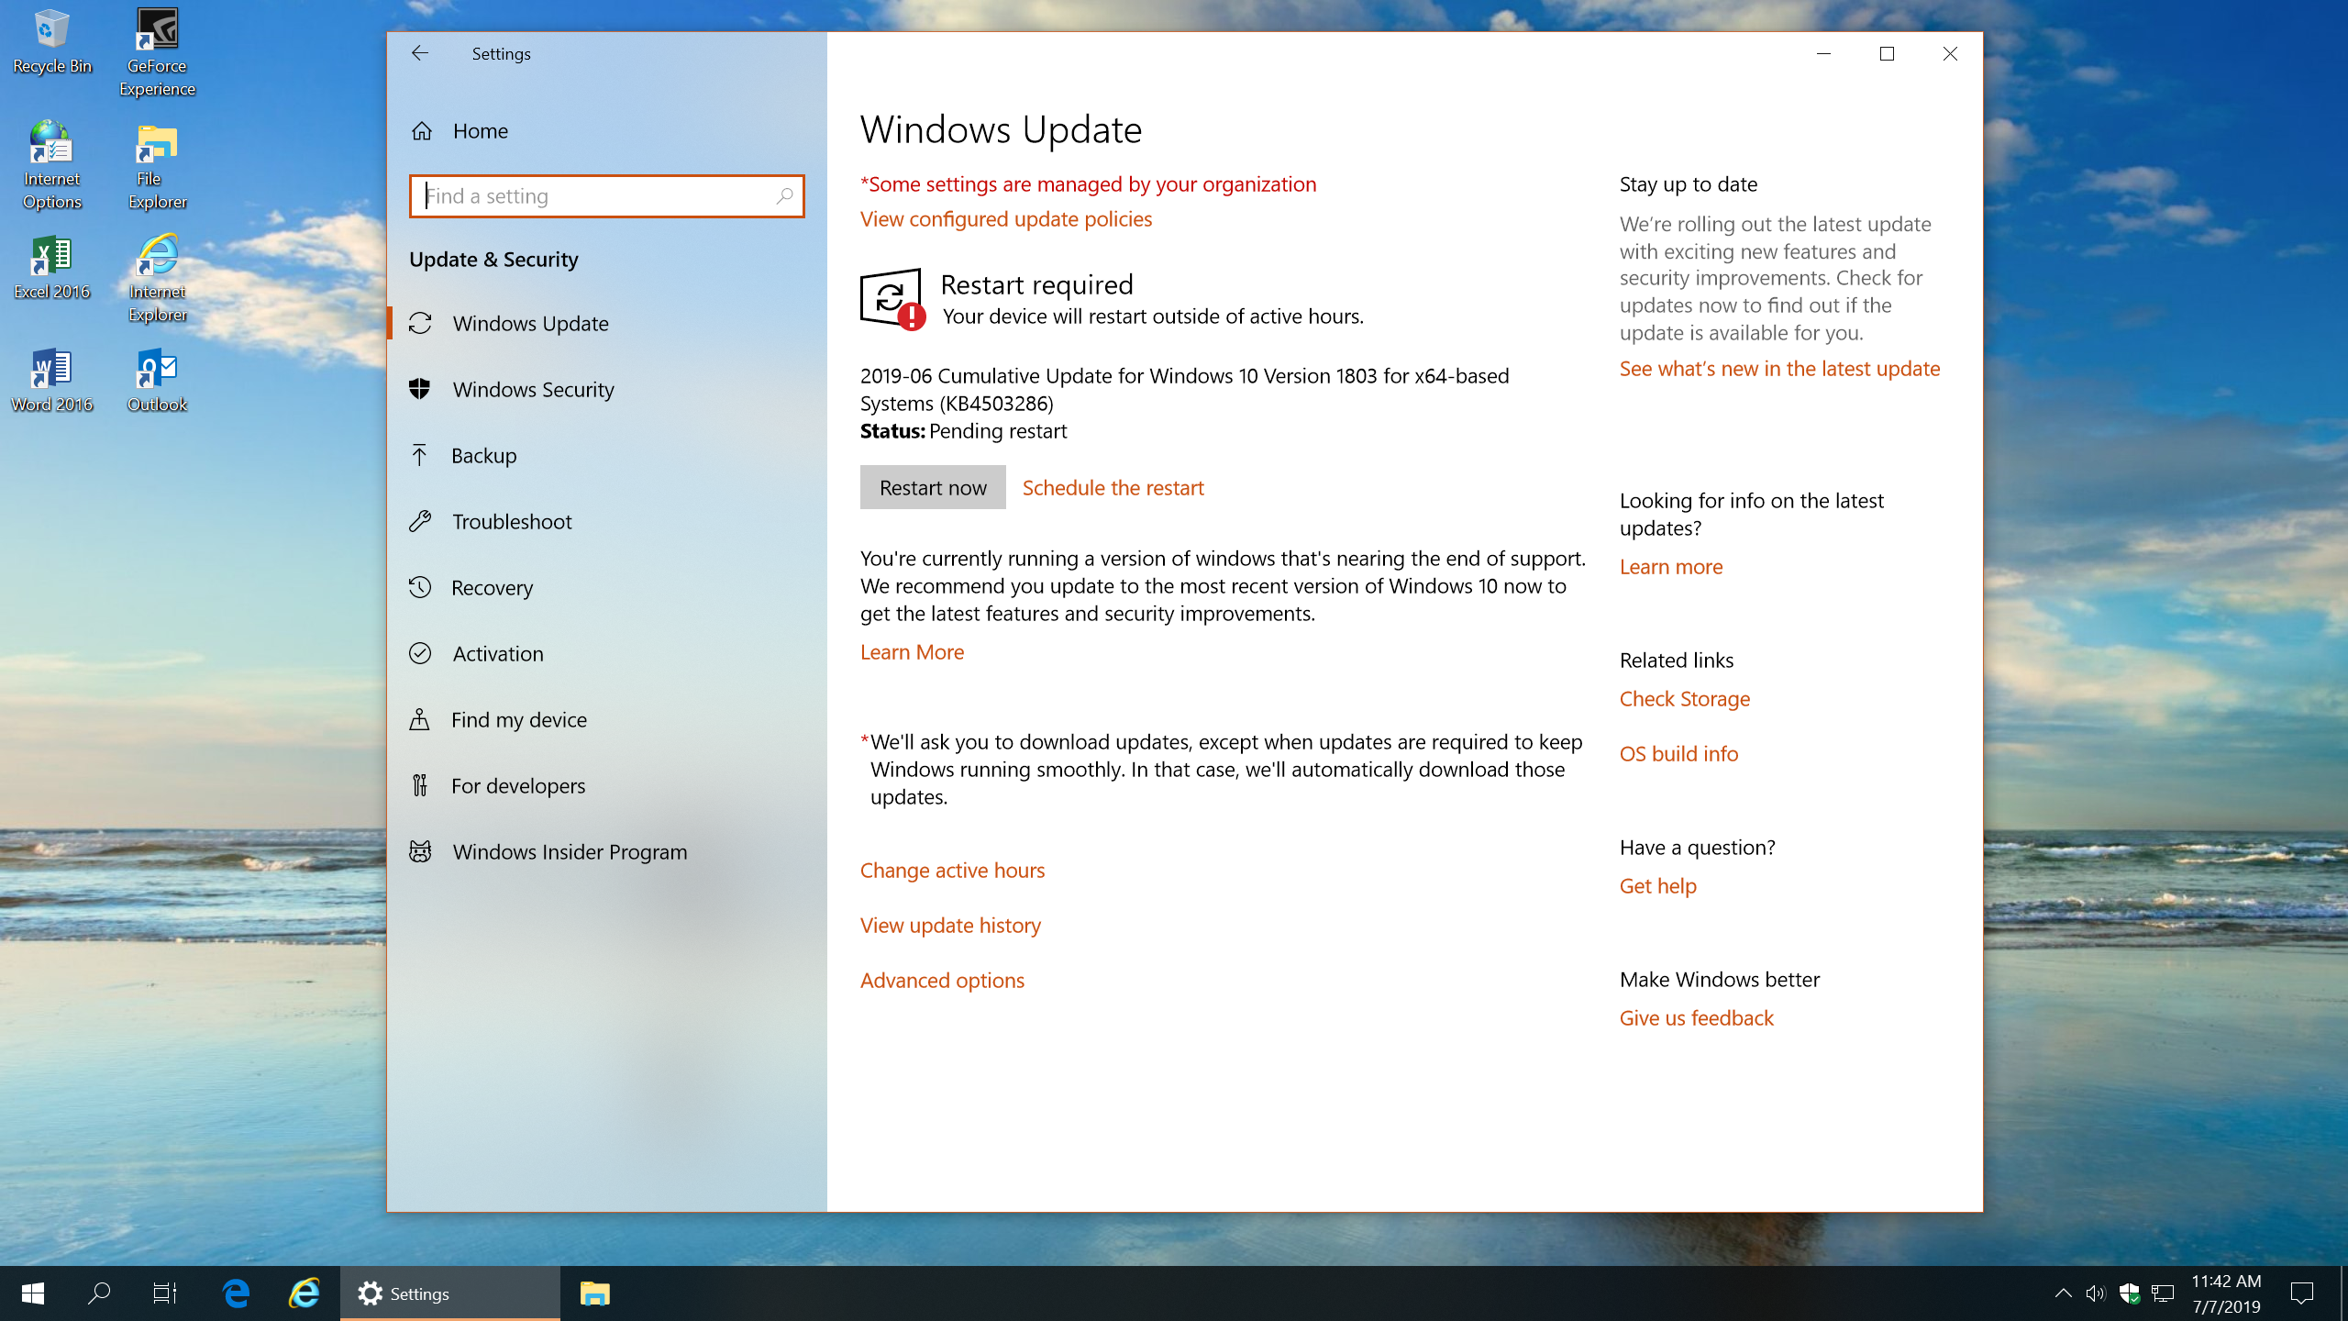Click Learn More about end of support
The height and width of the screenshot is (1321, 2348).
click(912, 652)
